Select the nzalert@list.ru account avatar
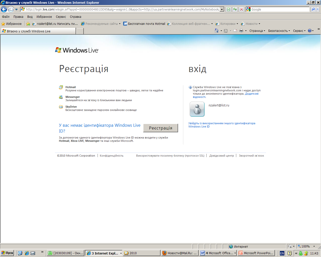 click(197, 109)
